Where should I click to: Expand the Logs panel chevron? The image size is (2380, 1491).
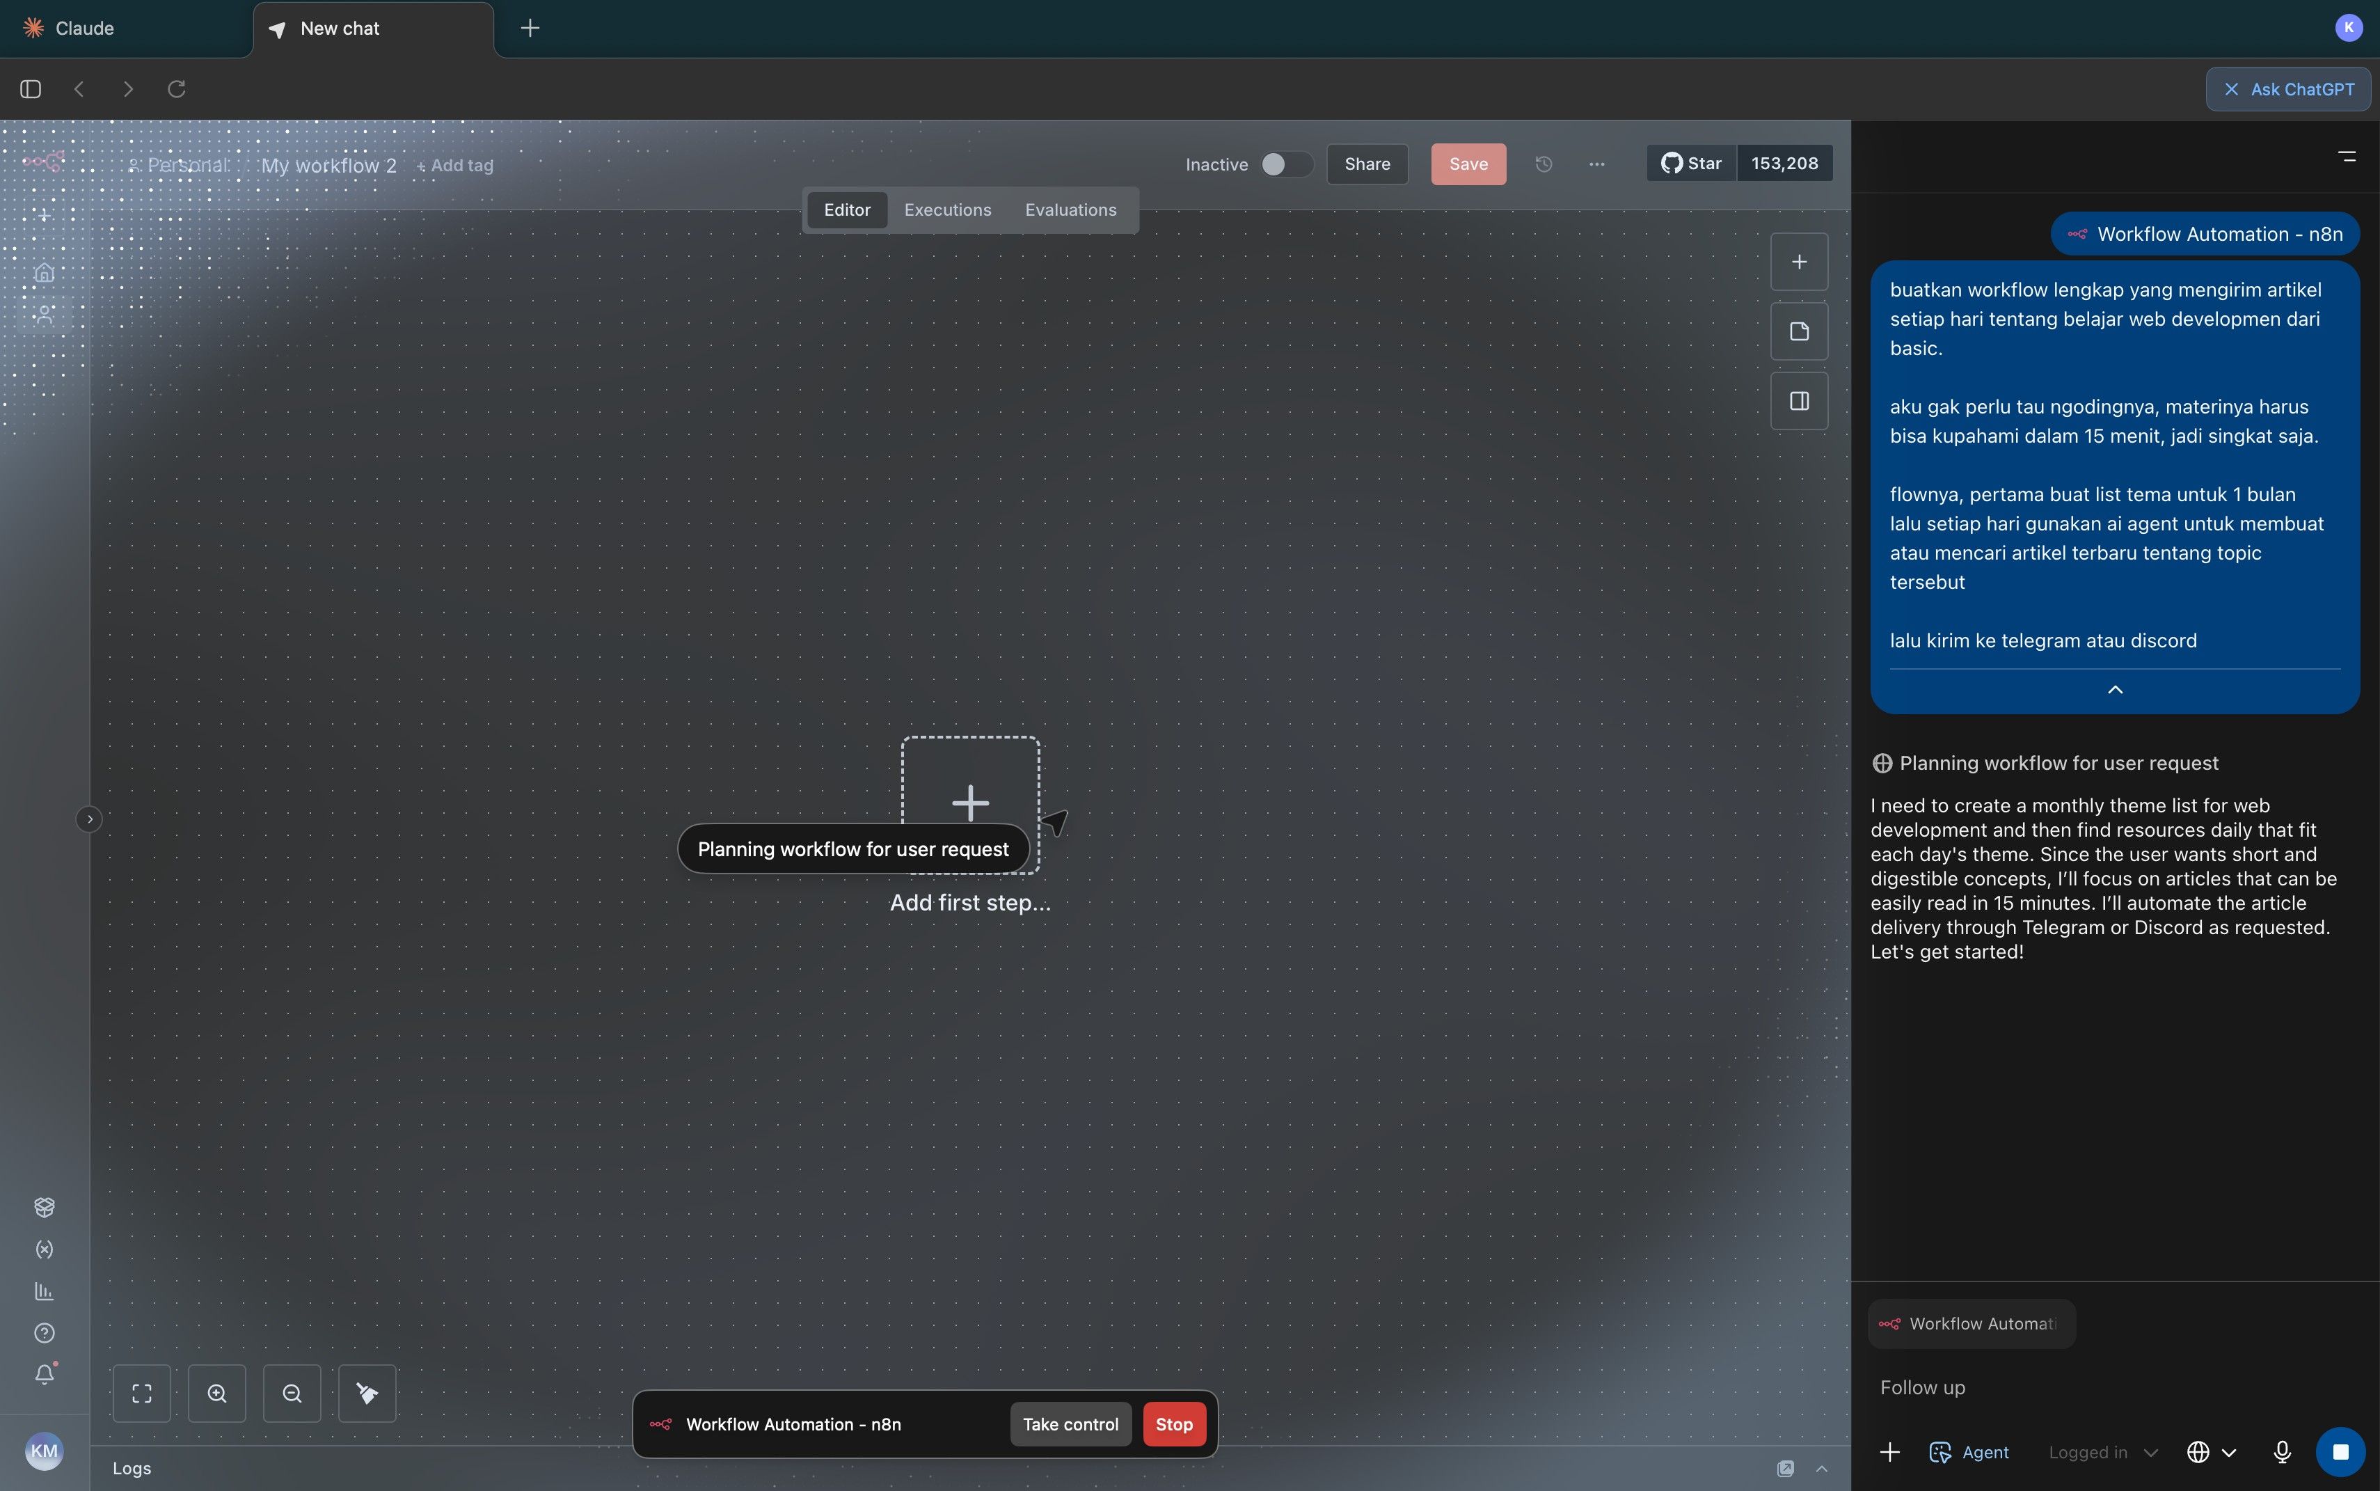(x=1821, y=1468)
